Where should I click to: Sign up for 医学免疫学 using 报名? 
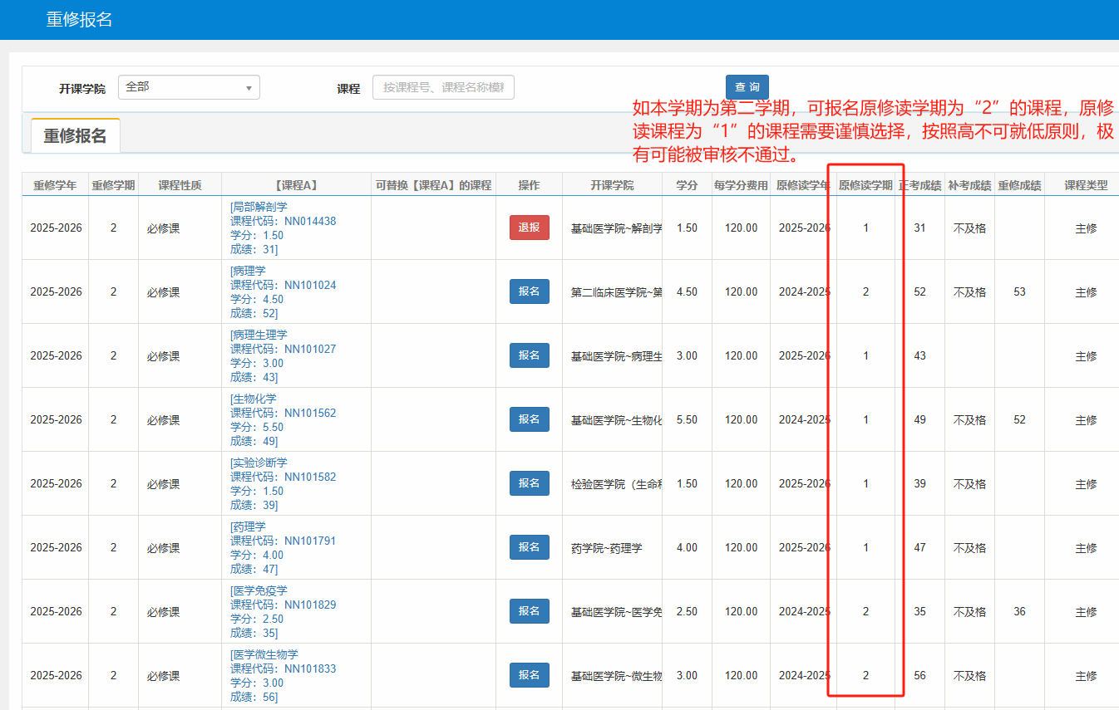point(529,611)
